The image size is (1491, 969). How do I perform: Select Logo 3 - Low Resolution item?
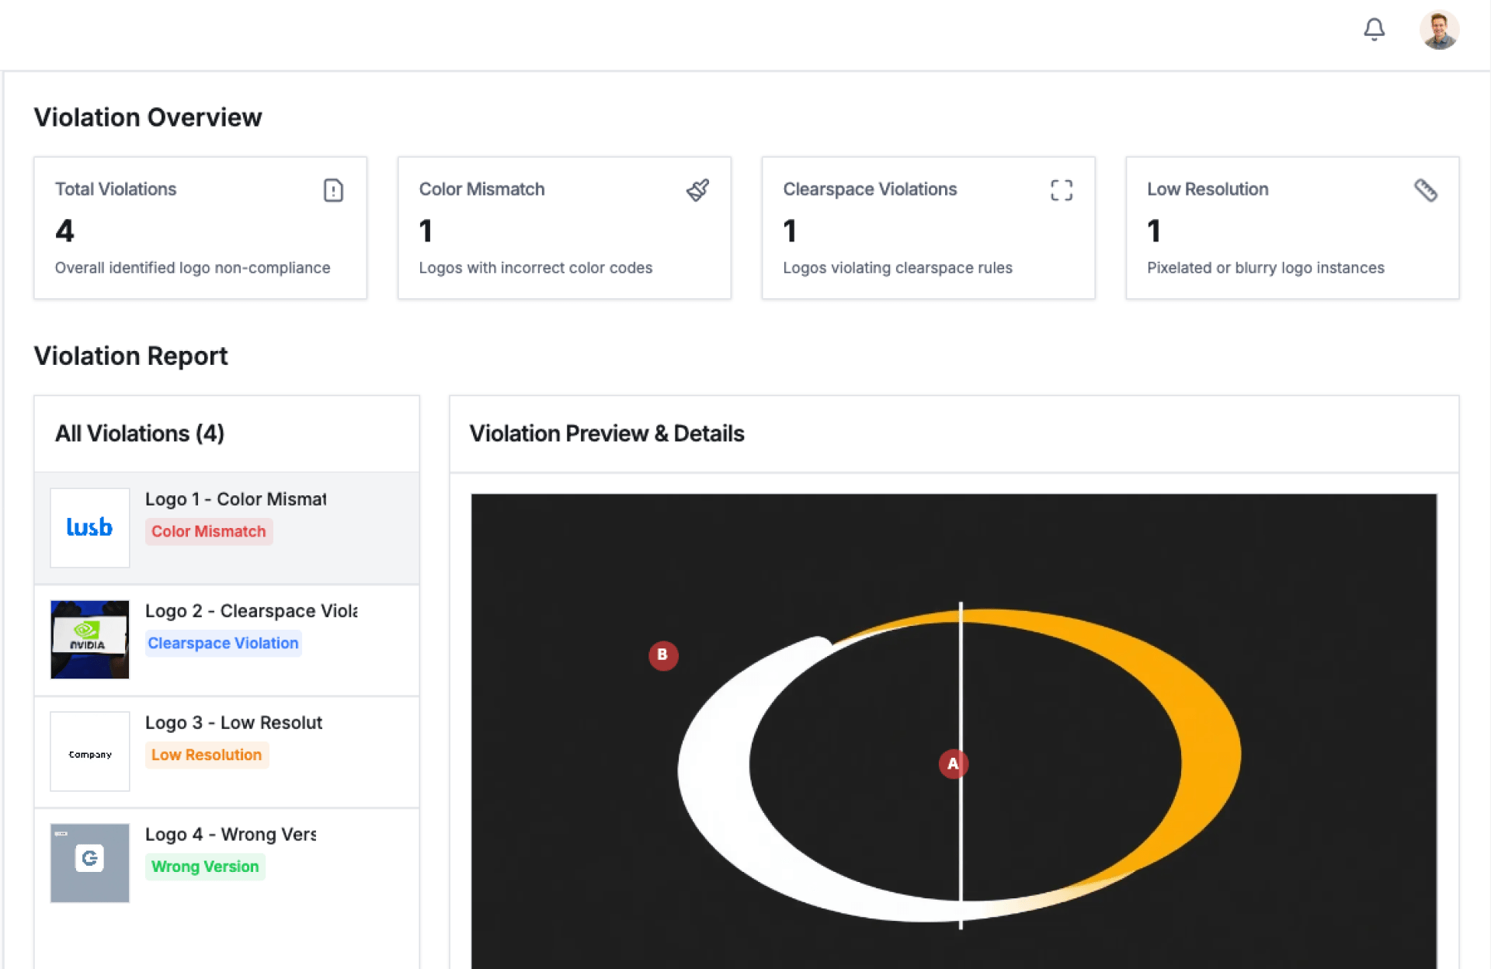pos(233,723)
